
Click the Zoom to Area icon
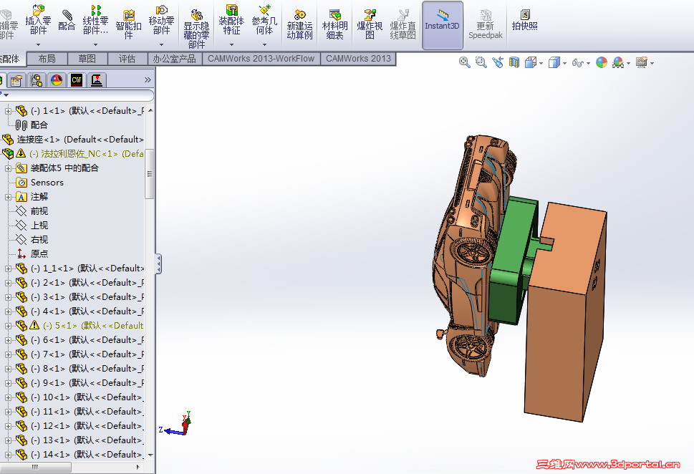481,62
